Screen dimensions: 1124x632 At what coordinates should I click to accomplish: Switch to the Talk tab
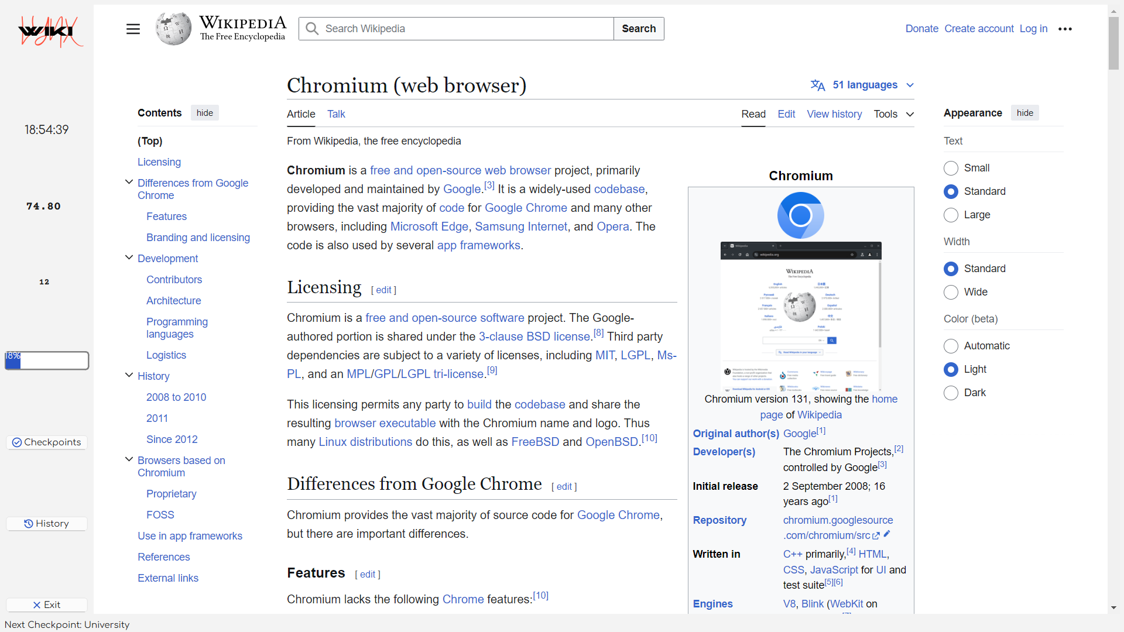tap(336, 114)
